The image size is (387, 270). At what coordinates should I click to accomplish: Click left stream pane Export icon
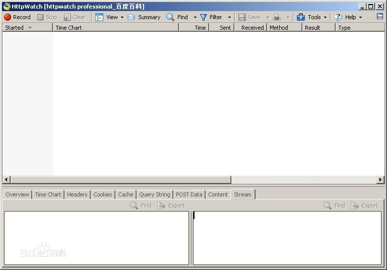[x=161, y=206]
